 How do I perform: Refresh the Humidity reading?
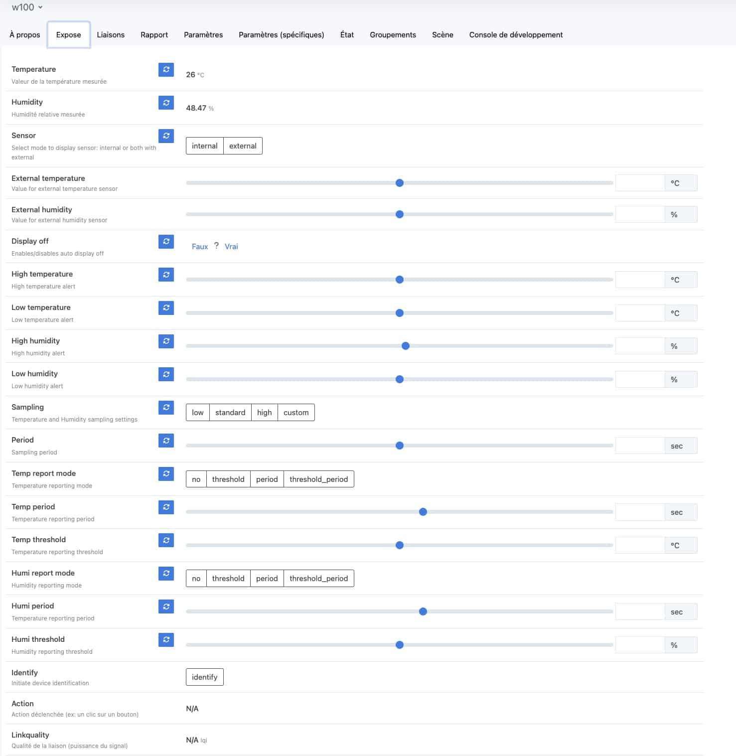[x=166, y=103]
